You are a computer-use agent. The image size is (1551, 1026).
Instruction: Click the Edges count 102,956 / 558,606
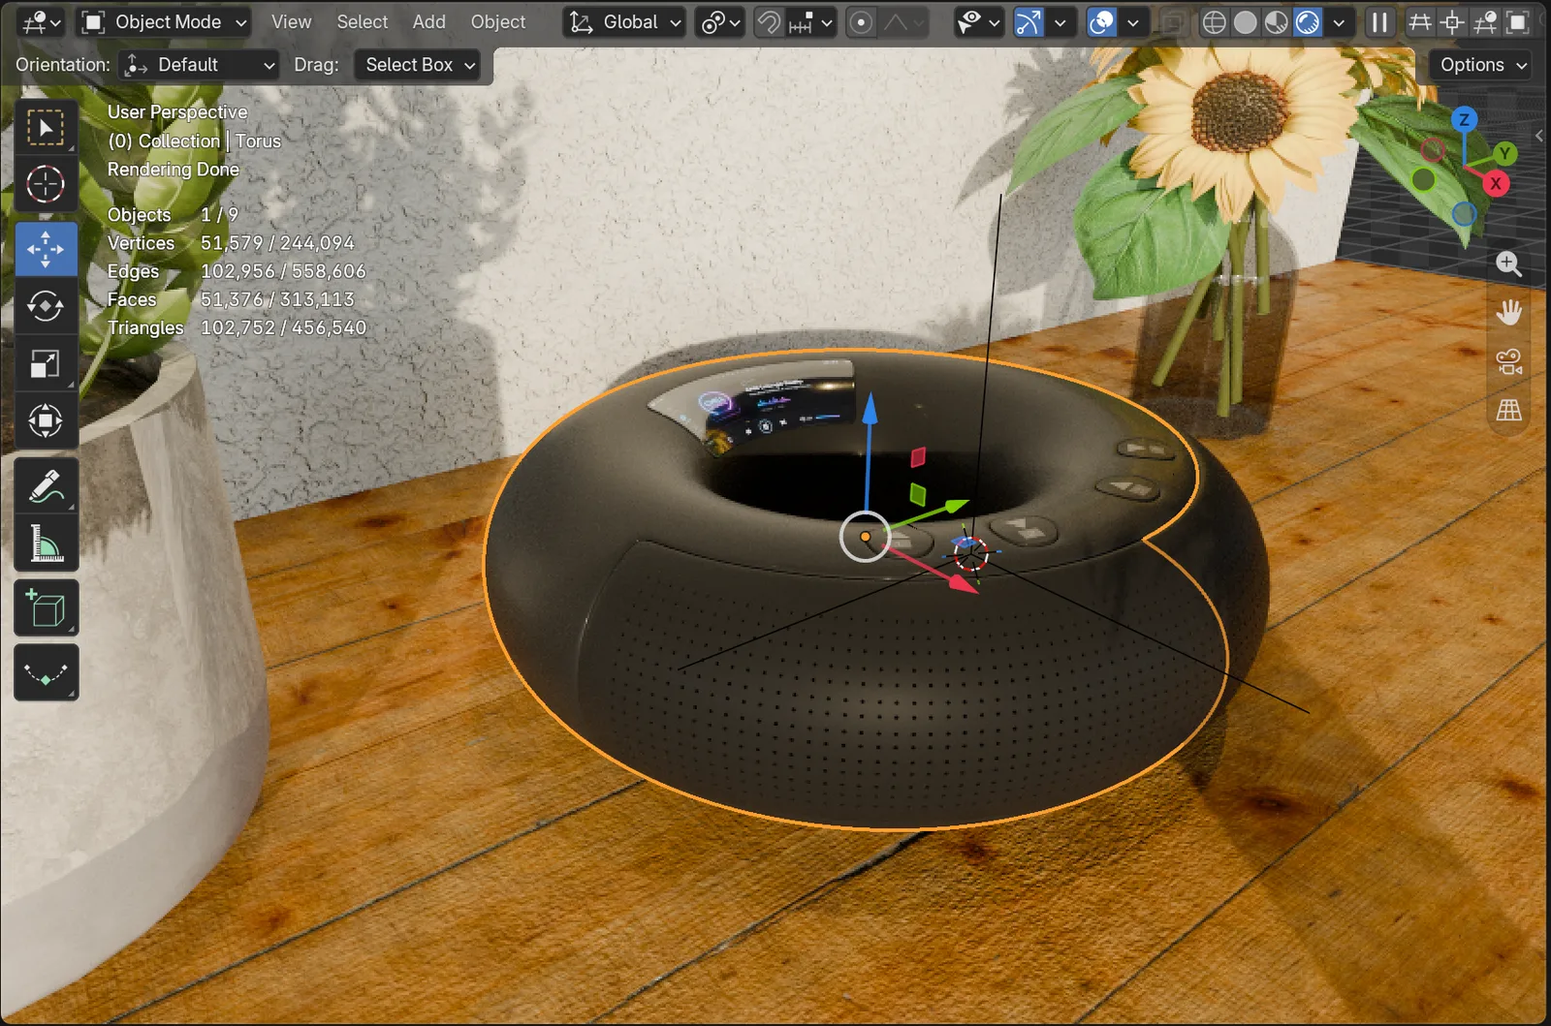283,271
